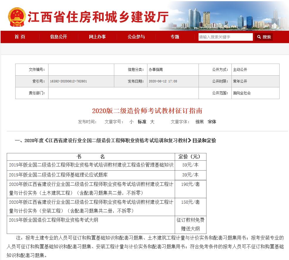This screenshot has width=289, height=260.
Task: Open the 公众参与 menu item
Action: [x=136, y=37]
